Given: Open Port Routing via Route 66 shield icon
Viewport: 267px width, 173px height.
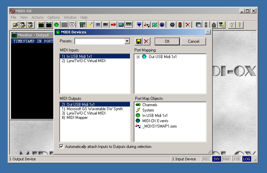Looking at the screenshot, I should (72, 25).
